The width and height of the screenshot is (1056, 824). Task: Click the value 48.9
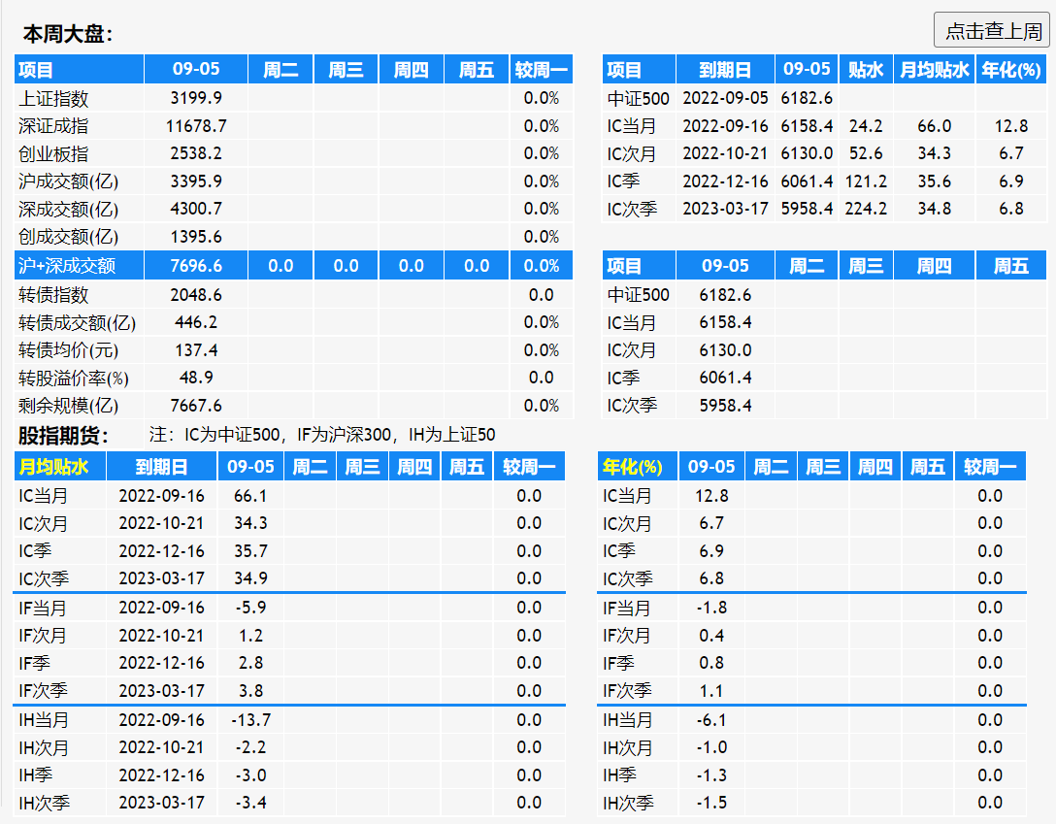point(196,378)
